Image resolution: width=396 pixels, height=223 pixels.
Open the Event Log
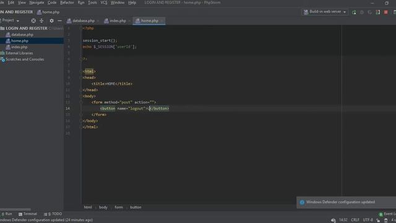(x=387, y=214)
